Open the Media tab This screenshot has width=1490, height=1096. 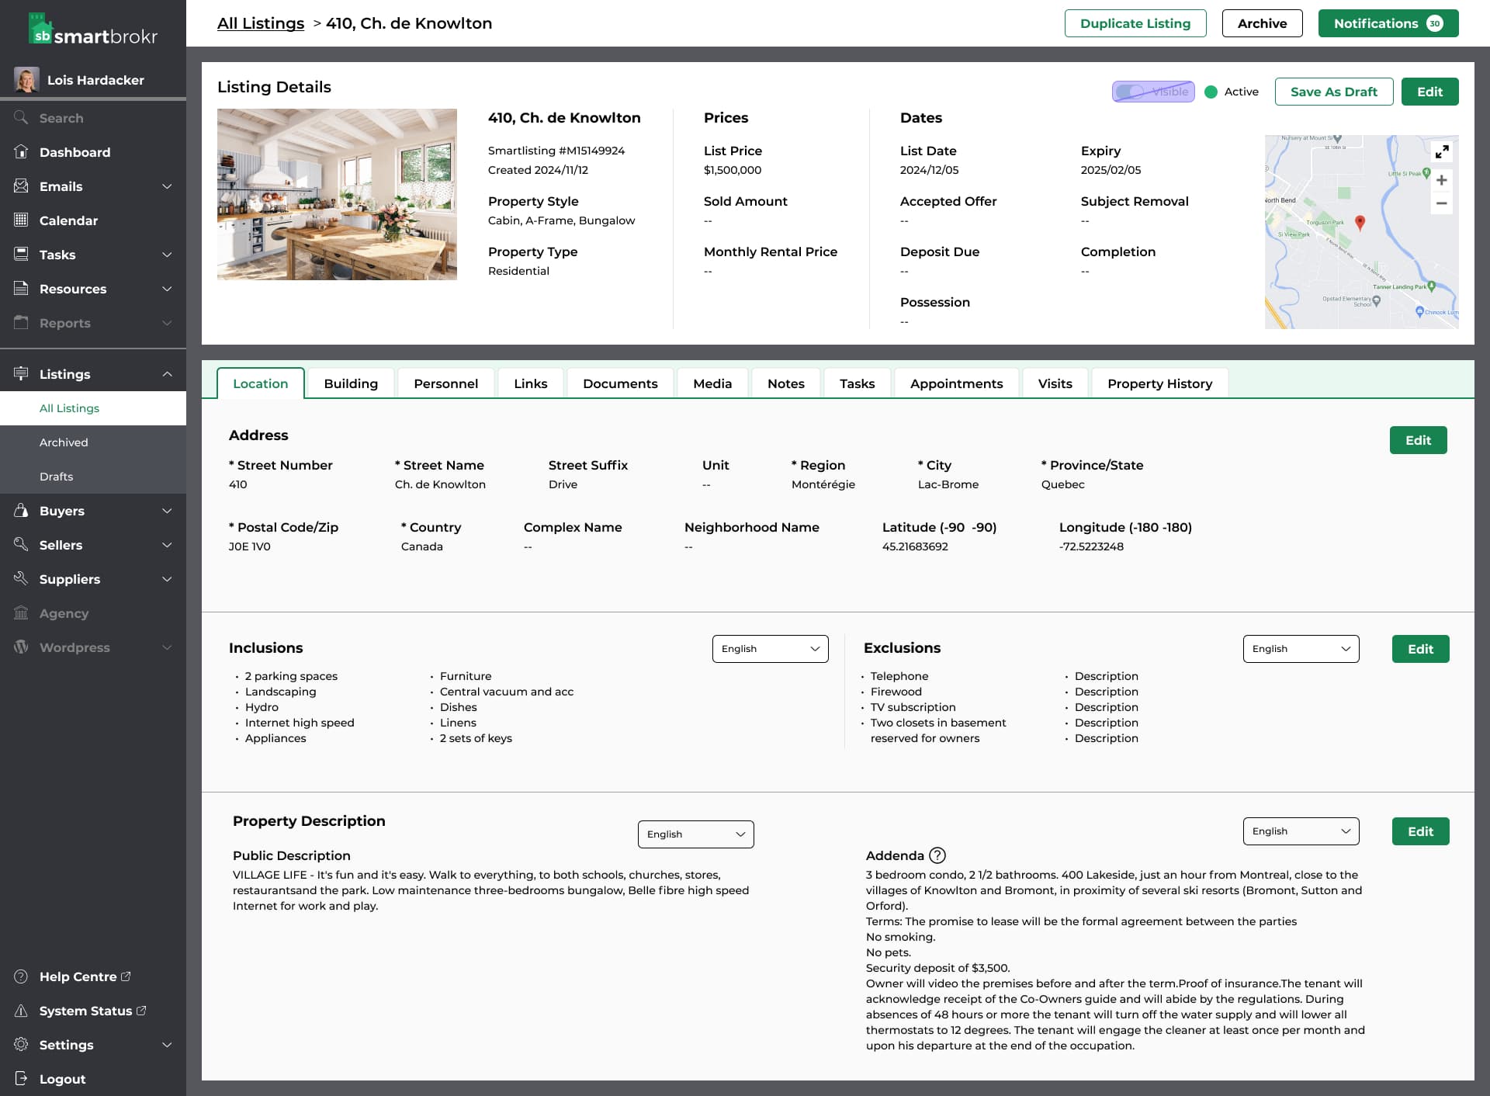pyautogui.click(x=712, y=383)
